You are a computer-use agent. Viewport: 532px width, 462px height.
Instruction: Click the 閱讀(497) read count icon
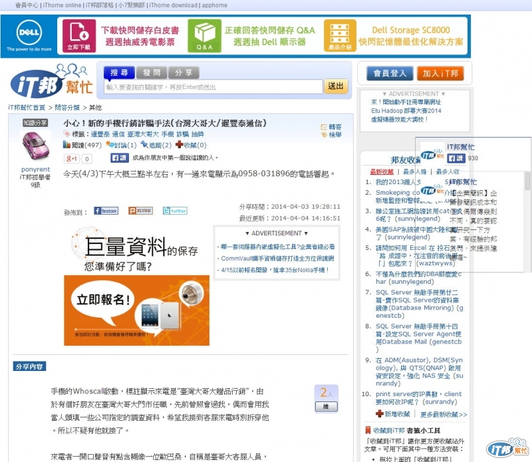[66, 145]
